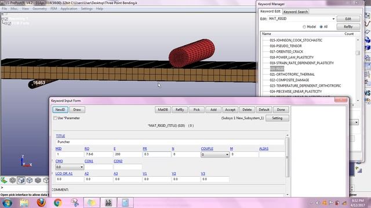Screen dimensions: 371x208
Task: Select the Model radio button
Action: click(304, 27)
